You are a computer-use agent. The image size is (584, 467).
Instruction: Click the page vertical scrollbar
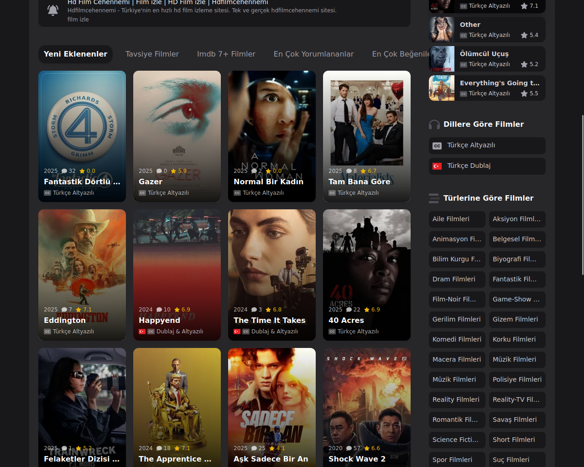pyautogui.click(x=582, y=195)
